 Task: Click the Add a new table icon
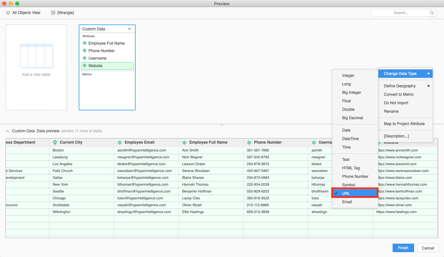point(36,56)
